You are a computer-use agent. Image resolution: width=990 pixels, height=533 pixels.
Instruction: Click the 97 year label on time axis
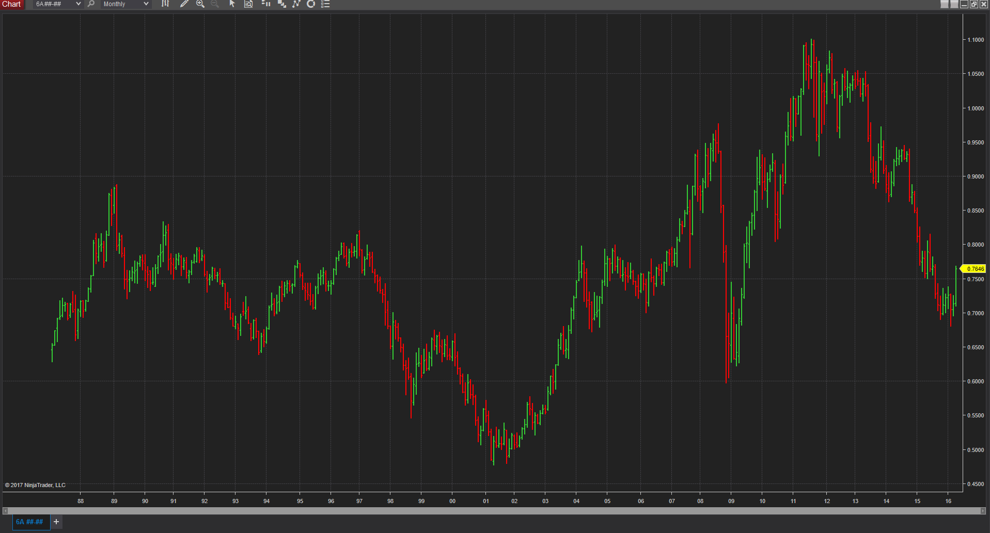click(359, 501)
